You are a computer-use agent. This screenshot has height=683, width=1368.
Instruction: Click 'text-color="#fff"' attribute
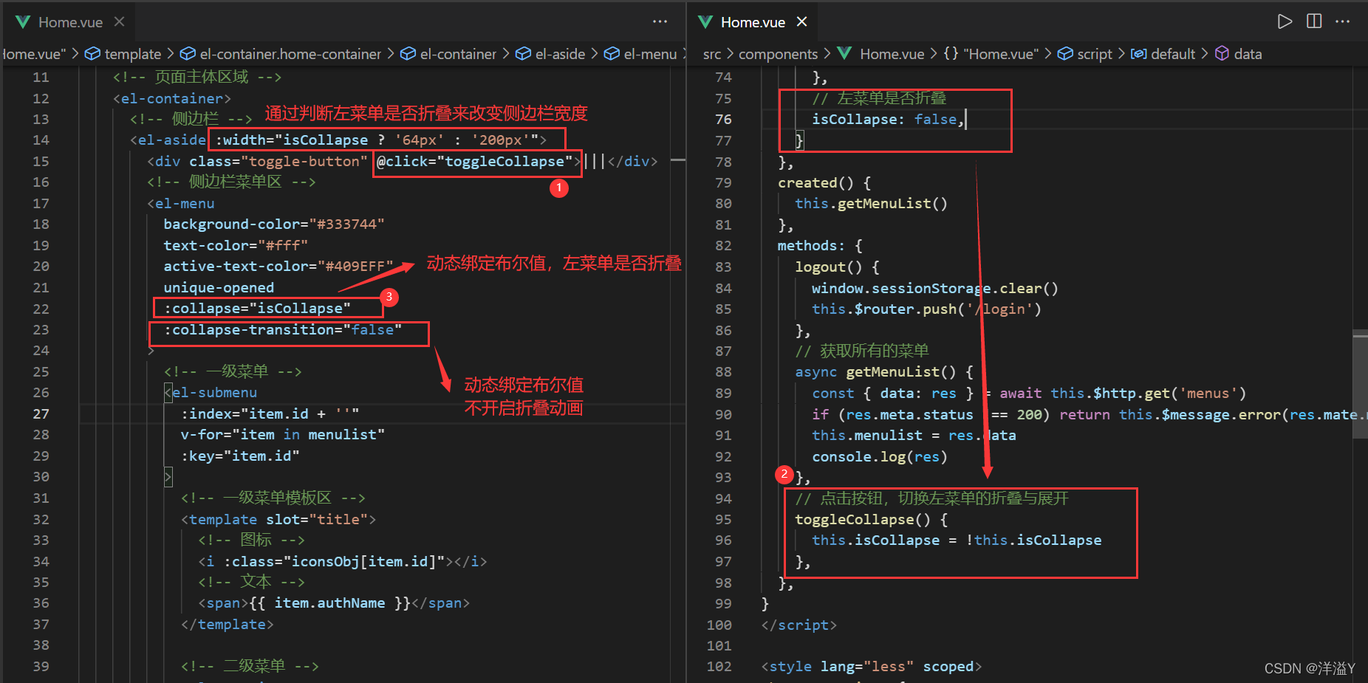(236, 246)
